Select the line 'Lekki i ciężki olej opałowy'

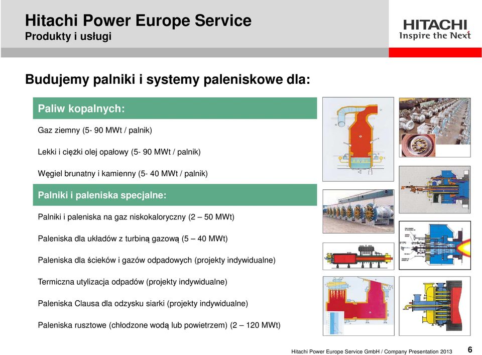point(119,152)
